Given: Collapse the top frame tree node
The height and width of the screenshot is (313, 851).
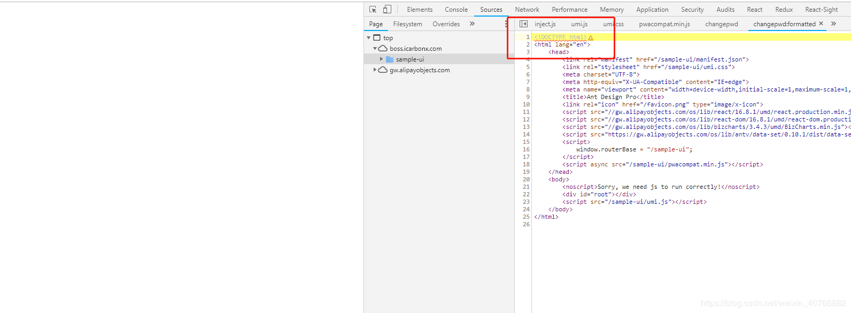Looking at the screenshot, I should coord(368,38).
